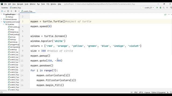Click the Stop process square icon
The width and height of the screenshot is (172, 96).
(x=167, y=8)
